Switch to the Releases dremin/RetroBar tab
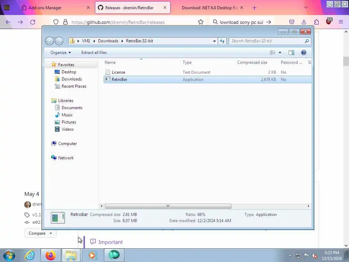The width and height of the screenshot is (349, 262). point(133,8)
